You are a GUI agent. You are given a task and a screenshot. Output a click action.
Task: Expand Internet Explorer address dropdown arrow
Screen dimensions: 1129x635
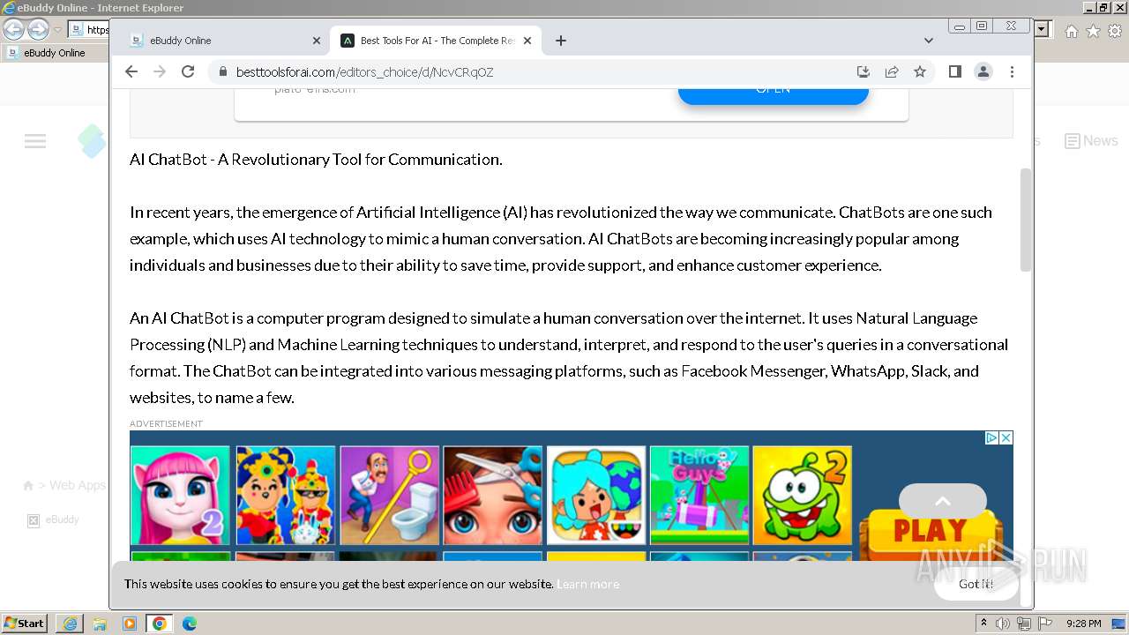(x=1042, y=30)
